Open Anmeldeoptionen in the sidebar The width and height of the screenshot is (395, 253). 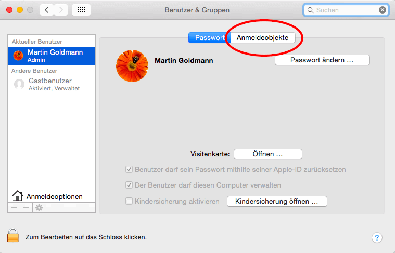pyautogui.click(x=52, y=196)
